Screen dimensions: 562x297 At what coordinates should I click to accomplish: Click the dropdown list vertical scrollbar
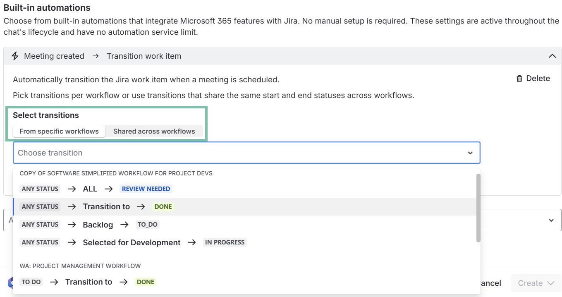(x=478, y=208)
